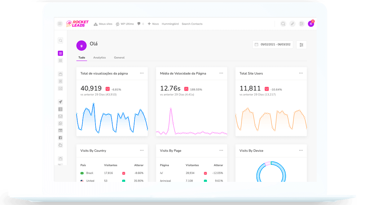Open Total Site Users card options menu

(301, 73)
